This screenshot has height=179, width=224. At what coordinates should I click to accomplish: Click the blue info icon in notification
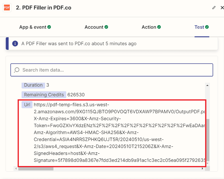pos(15,44)
